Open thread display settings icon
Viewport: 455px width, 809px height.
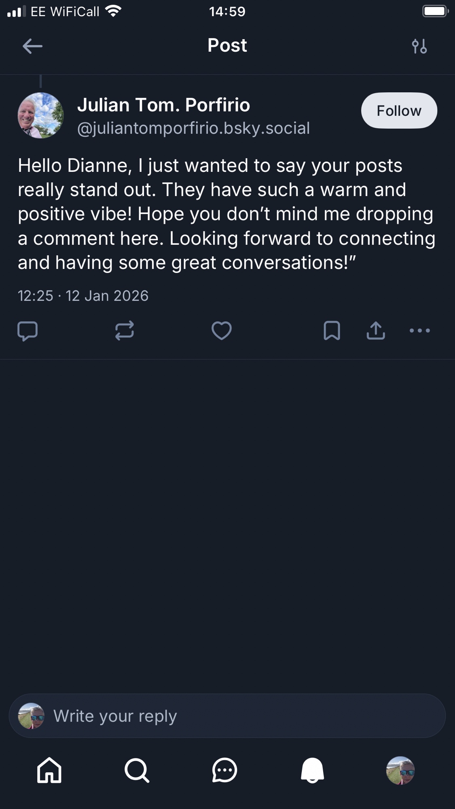click(419, 46)
